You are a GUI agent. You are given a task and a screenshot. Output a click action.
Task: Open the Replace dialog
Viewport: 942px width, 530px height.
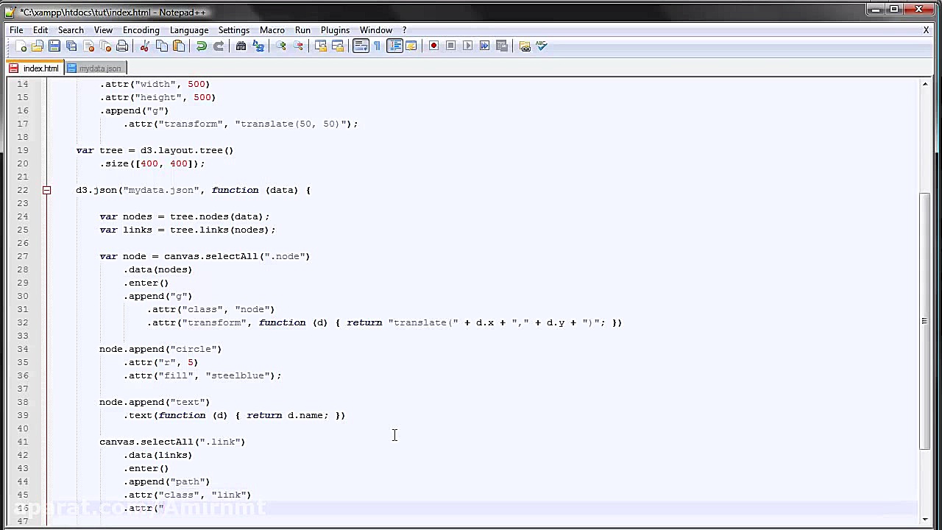[258, 46]
